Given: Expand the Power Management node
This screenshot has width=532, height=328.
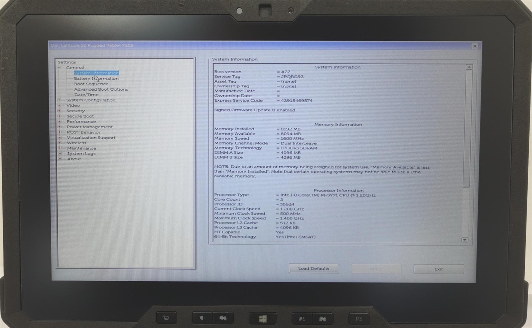Looking at the screenshot, I should click(60, 127).
